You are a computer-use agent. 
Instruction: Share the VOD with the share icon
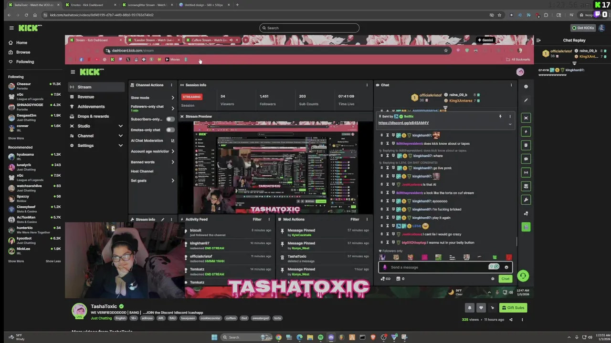pos(511,320)
